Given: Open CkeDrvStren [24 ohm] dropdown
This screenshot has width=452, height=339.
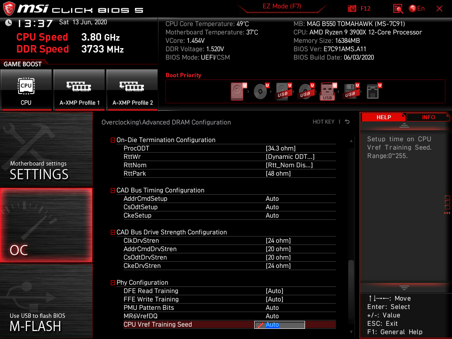Looking at the screenshot, I should [278, 265].
